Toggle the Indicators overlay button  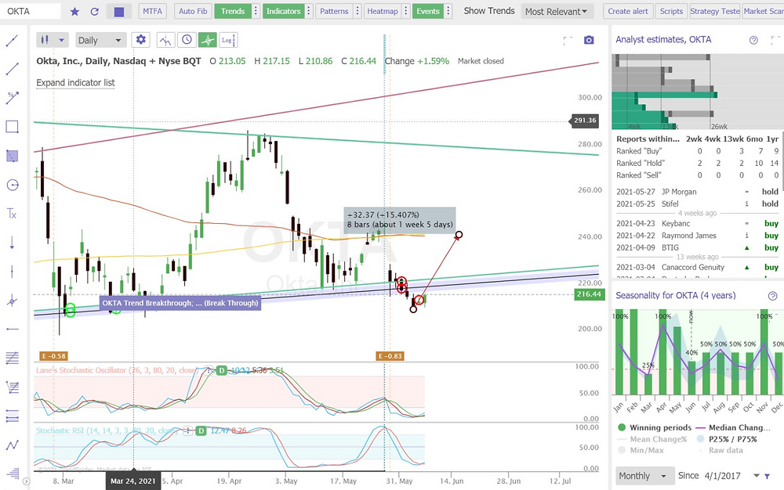pyautogui.click(x=284, y=11)
